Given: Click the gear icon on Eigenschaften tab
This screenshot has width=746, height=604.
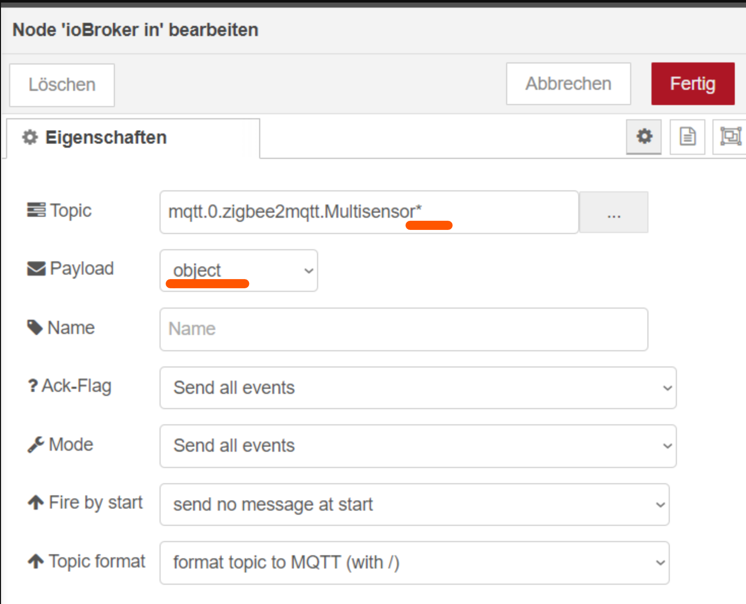Looking at the screenshot, I should tap(30, 137).
